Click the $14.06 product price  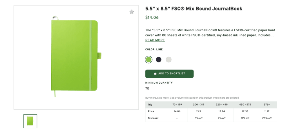[152, 17]
